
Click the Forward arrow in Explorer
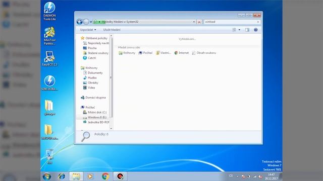[86, 22]
